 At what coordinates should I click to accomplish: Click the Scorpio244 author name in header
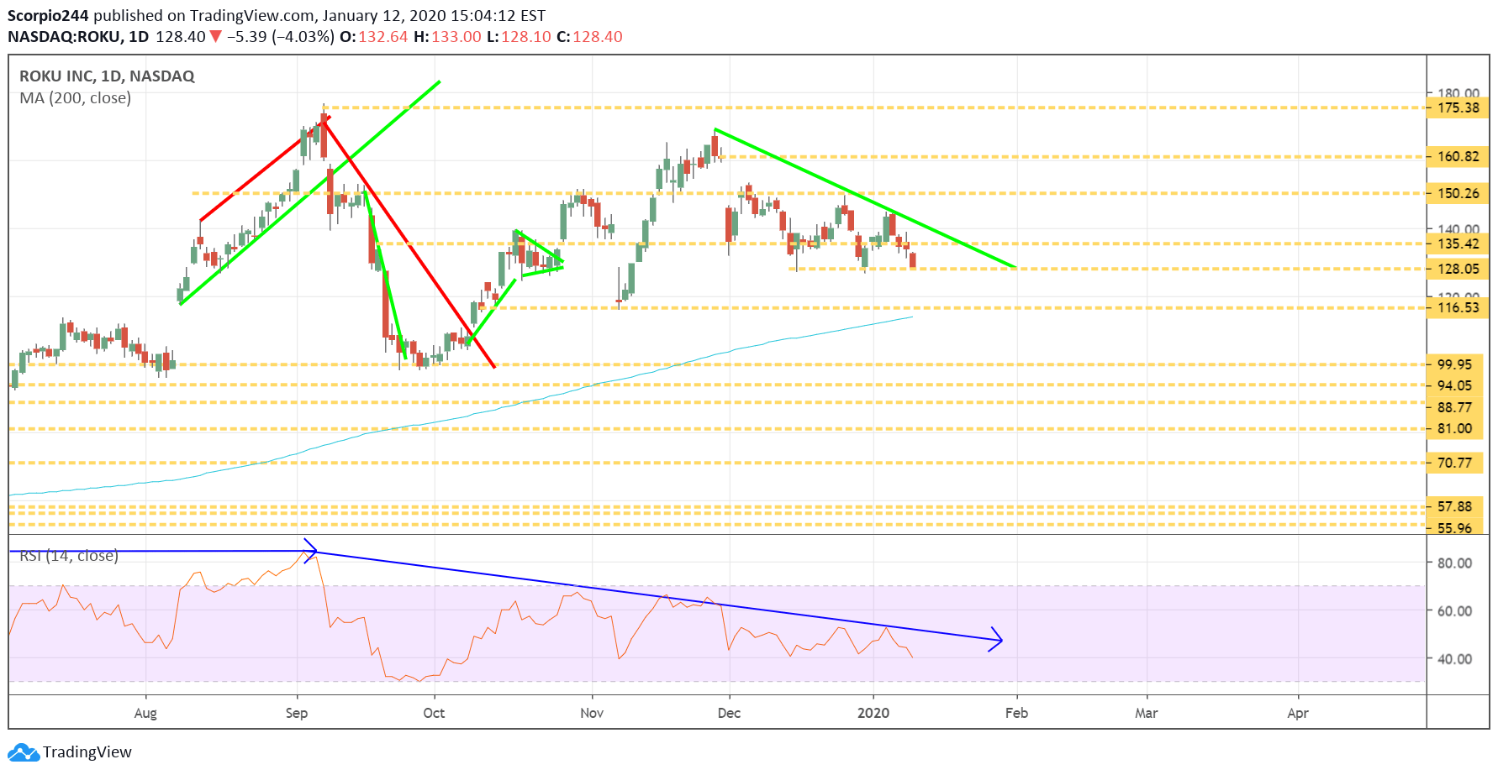[48, 16]
